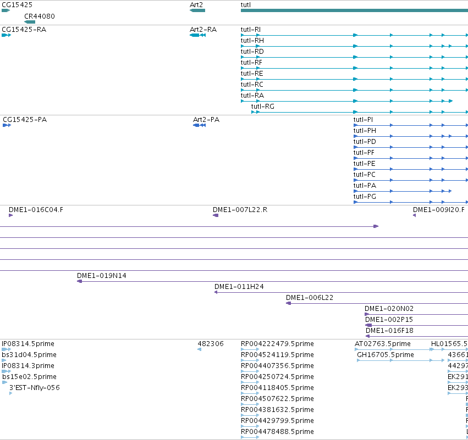
Task: Click the tutl-RI transcript label
Action: click(x=251, y=30)
